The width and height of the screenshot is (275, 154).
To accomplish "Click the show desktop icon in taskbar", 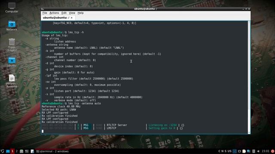I will pyautogui.click(x=8, y=151).
